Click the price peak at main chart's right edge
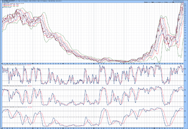Image resolution: width=188 pixels, height=129 pixels. tap(182, 4)
